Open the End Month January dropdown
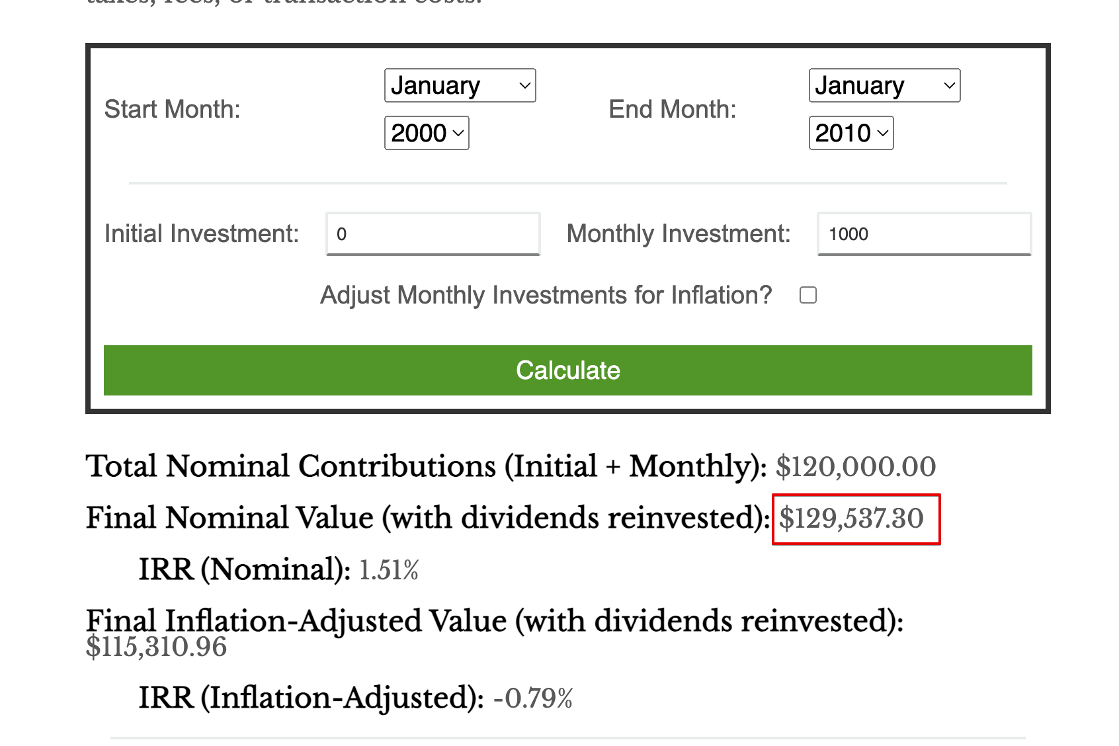 coord(884,85)
